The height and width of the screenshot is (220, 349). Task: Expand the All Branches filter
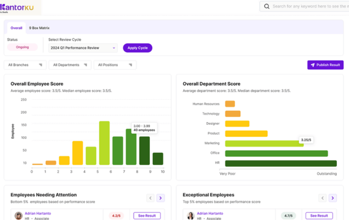(x=25, y=65)
